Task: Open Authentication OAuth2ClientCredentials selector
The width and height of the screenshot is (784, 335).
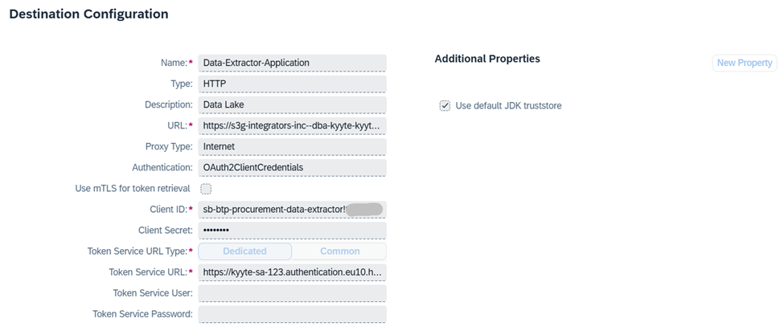Action: (x=292, y=168)
